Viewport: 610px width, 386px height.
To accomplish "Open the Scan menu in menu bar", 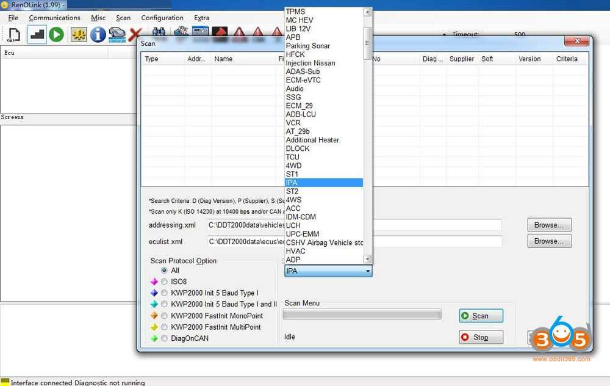I will point(123,18).
